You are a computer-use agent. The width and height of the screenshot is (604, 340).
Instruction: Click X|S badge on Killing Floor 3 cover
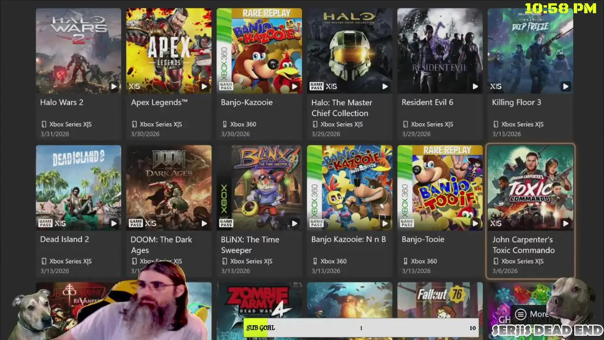click(x=495, y=86)
